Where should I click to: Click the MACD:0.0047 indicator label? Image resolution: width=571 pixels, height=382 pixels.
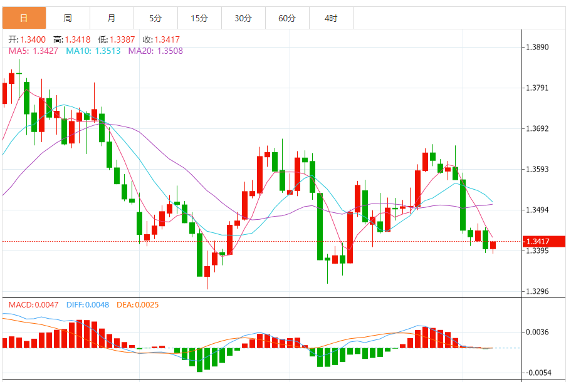pyautogui.click(x=33, y=305)
